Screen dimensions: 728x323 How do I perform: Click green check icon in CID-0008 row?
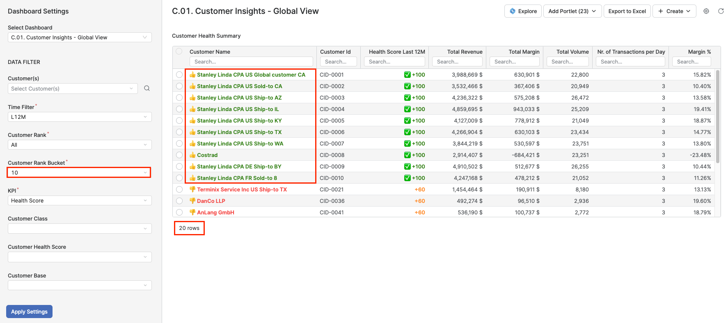point(407,155)
